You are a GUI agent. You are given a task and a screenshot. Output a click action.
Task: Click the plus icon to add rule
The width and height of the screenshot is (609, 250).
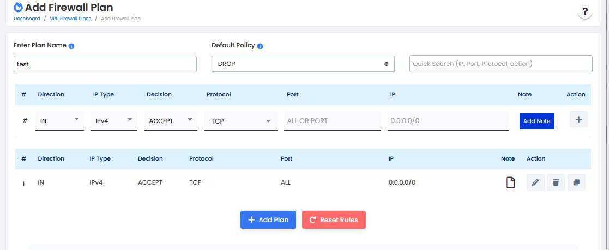tap(578, 119)
